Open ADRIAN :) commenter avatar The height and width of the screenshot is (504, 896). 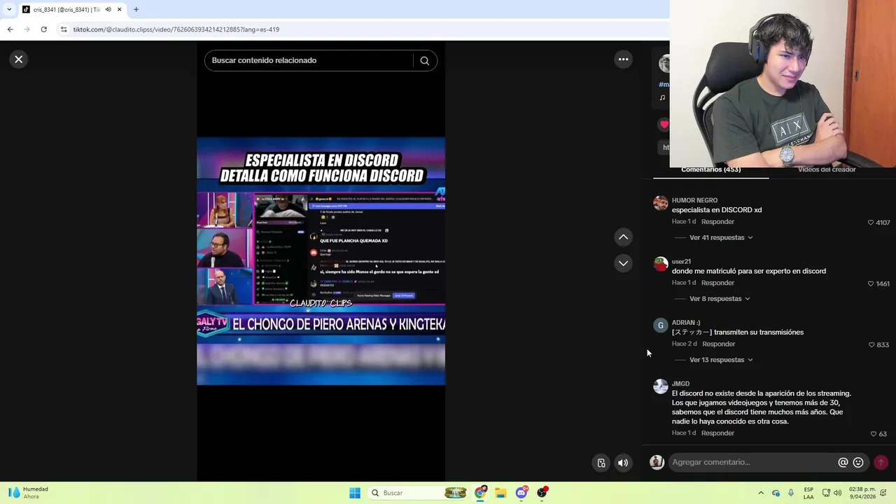[660, 325]
